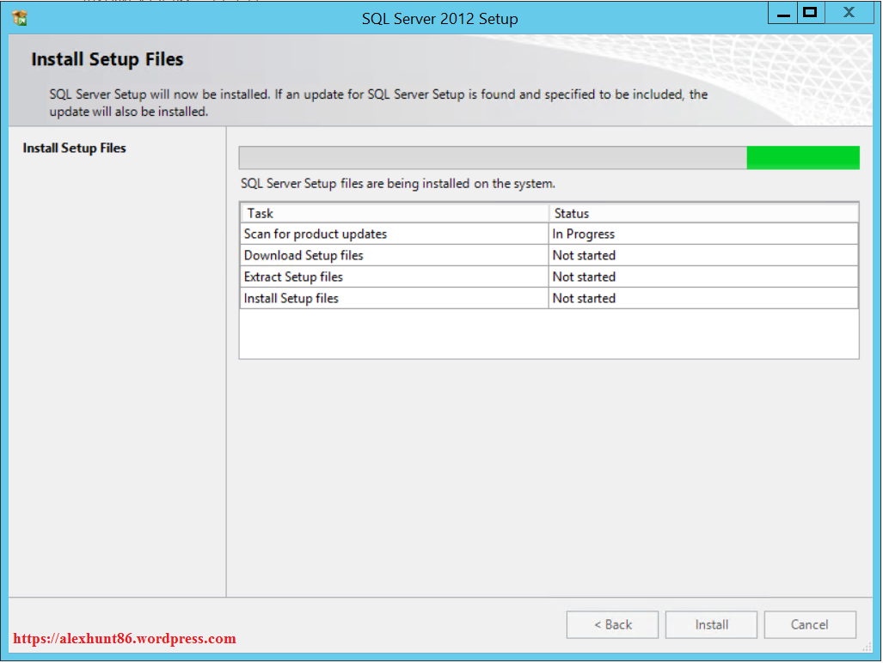Click the In Progress status cell
This screenshot has width=883, height=663.
(584, 234)
